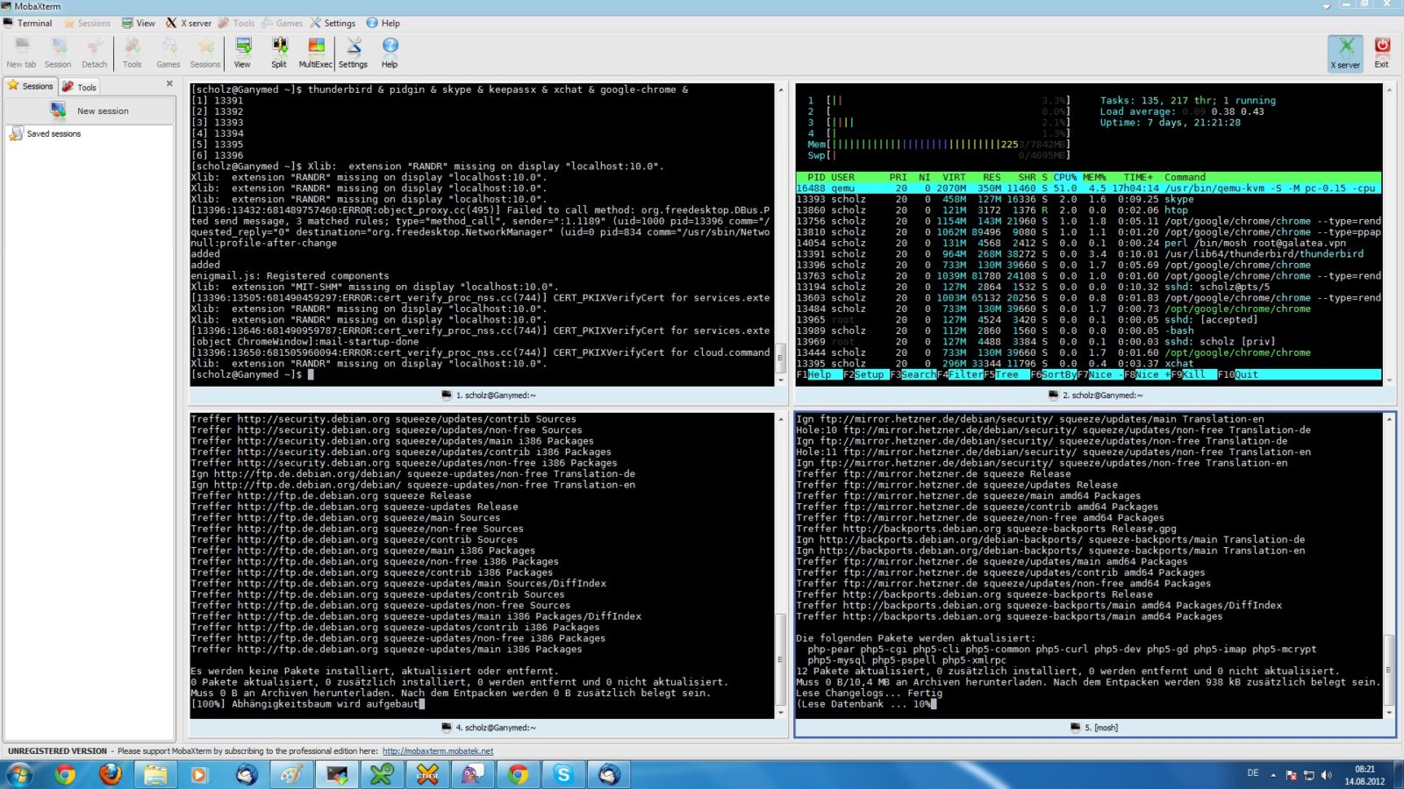Viewport: 1404px width, 789px height.
Task: Open Windows Explorer from the taskbar
Action: click(155, 774)
